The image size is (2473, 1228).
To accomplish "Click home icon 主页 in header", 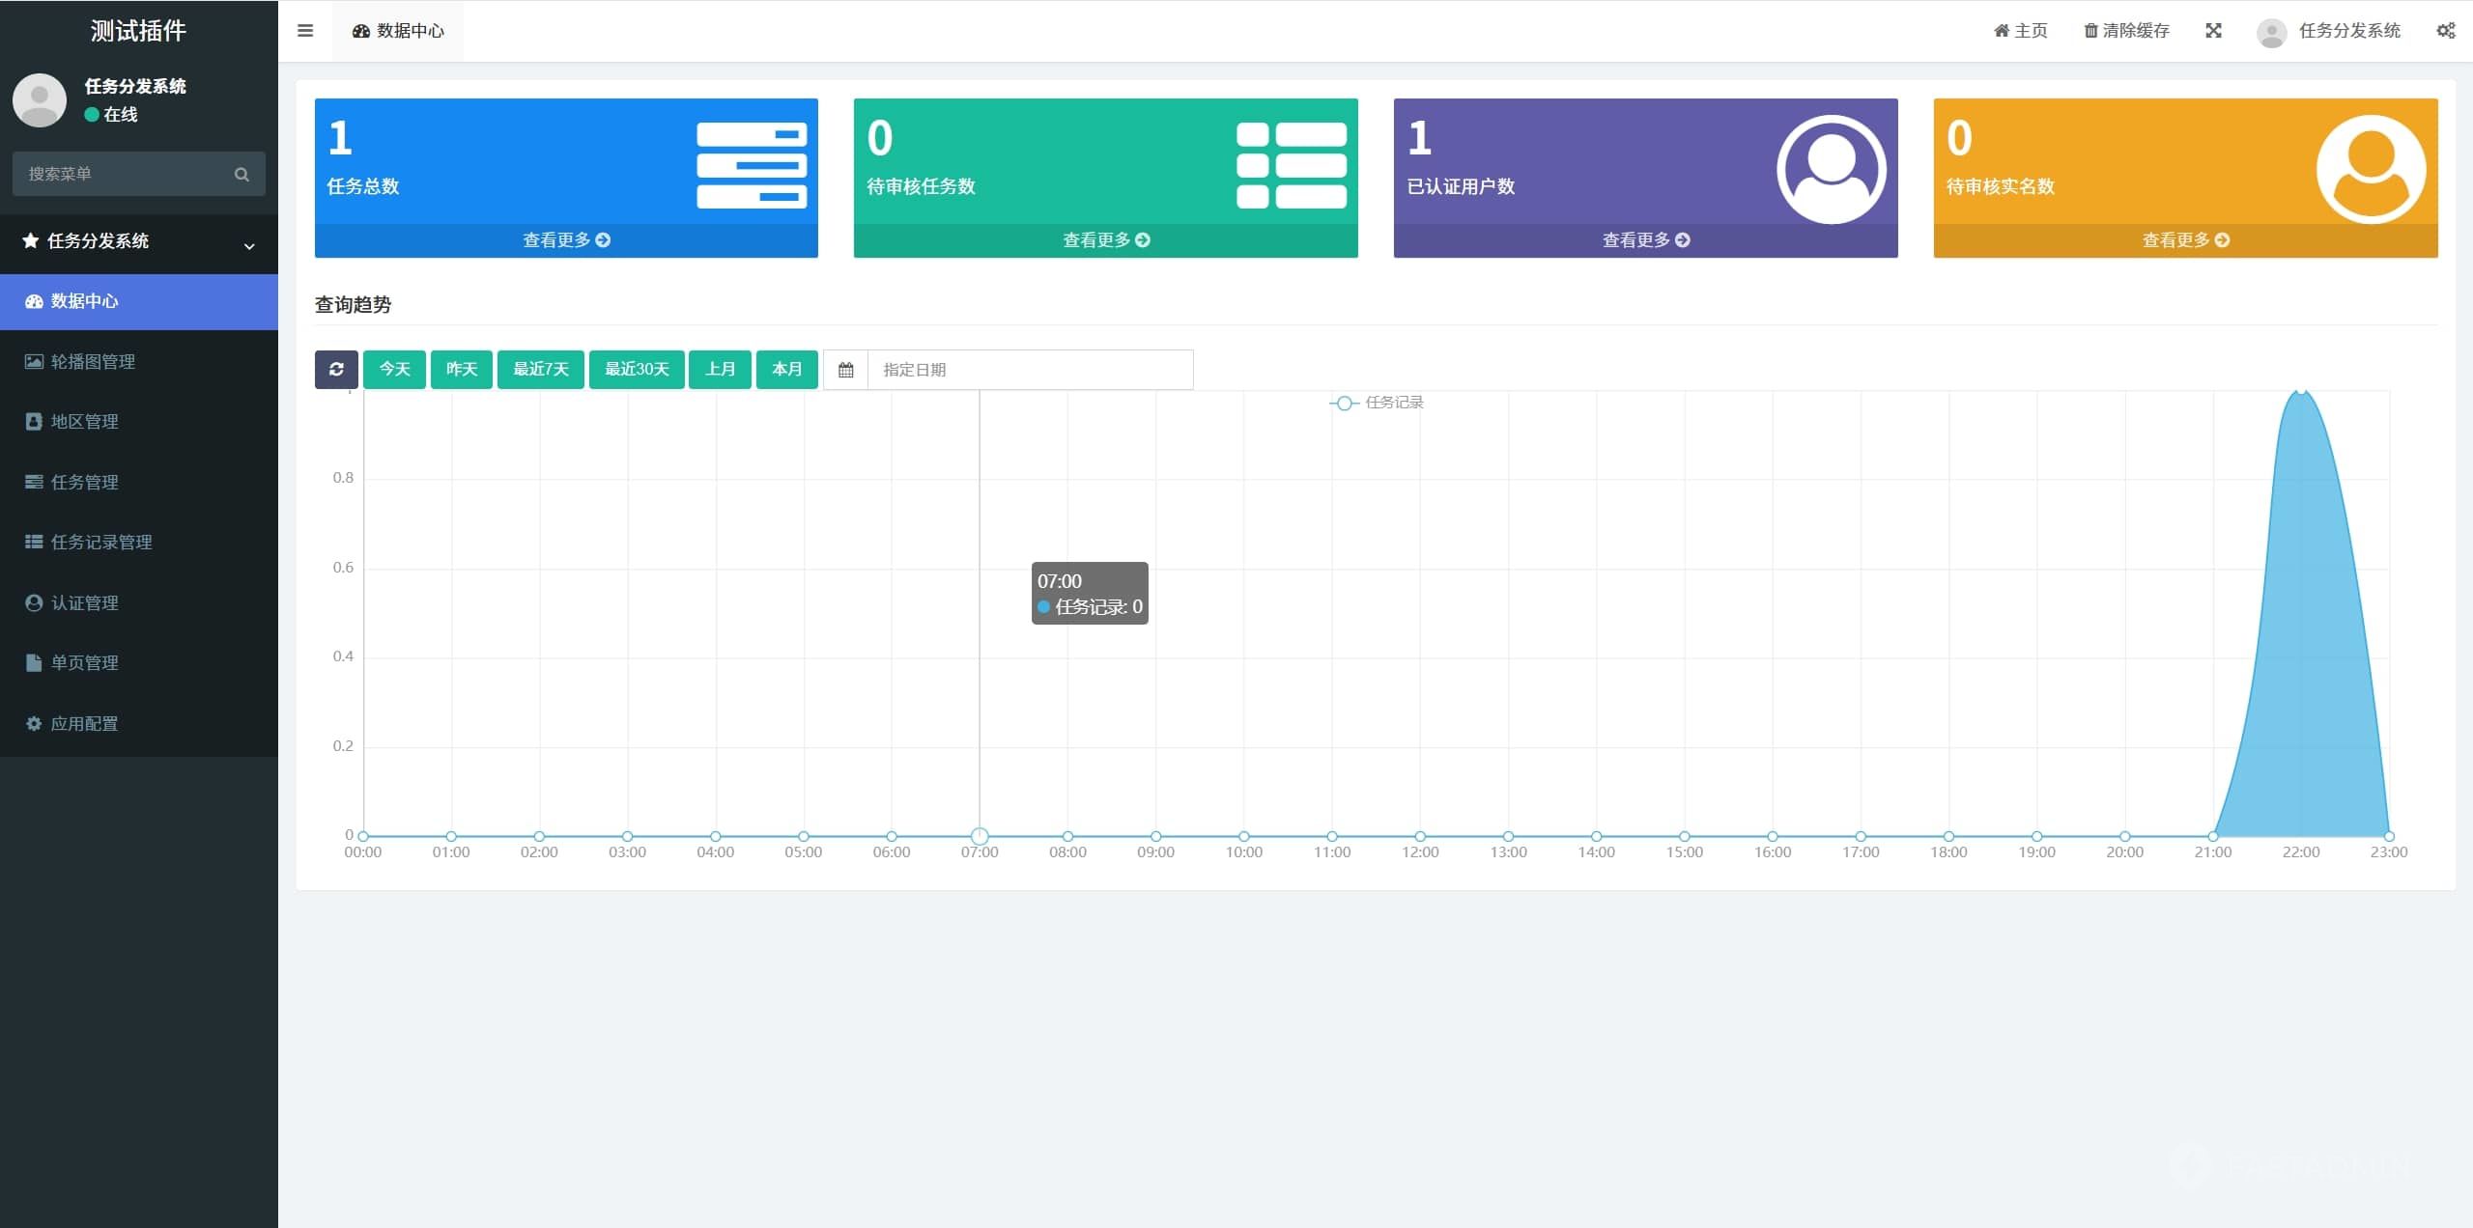I will [x=2002, y=31].
